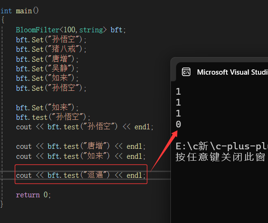Click the main function name
The height and width of the screenshot is (223, 268).
[x=24, y=11]
